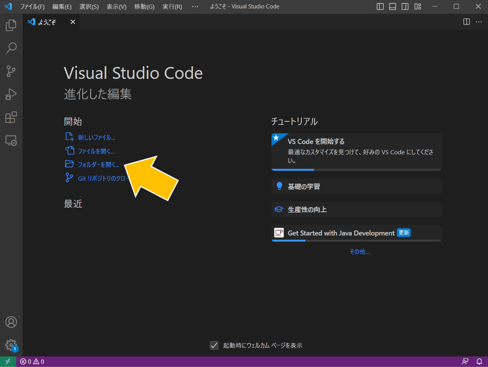The height and width of the screenshot is (367, 488).
Task: Open the ファイル(F) menu
Action: pyautogui.click(x=32, y=7)
